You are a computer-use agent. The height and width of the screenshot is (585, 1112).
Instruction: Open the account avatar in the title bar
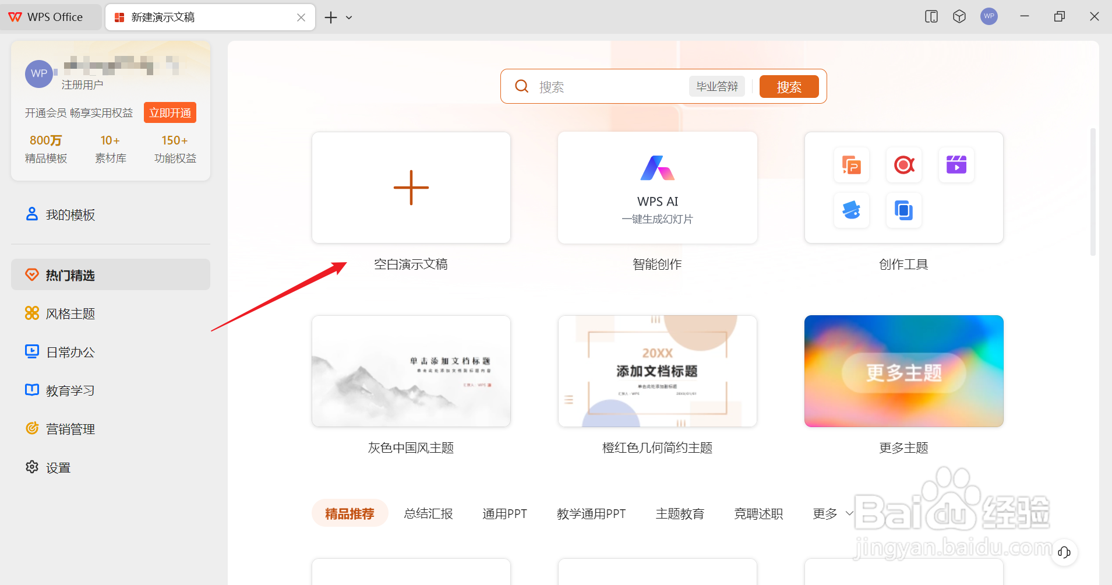point(989,16)
